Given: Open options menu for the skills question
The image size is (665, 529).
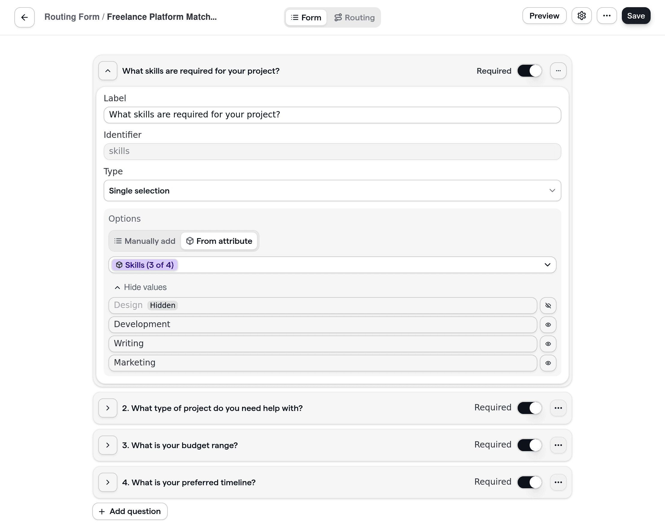Looking at the screenshot, I should click(558, 71).
